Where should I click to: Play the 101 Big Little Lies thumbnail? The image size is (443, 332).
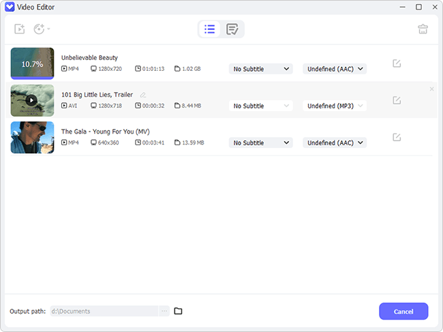32,100
